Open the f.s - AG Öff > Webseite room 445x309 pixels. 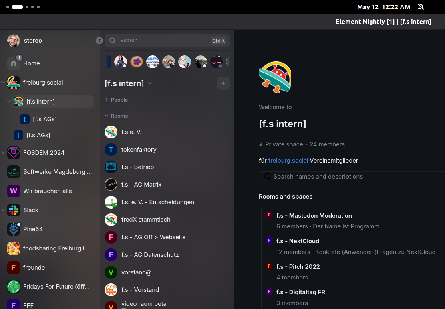[167, 237]
